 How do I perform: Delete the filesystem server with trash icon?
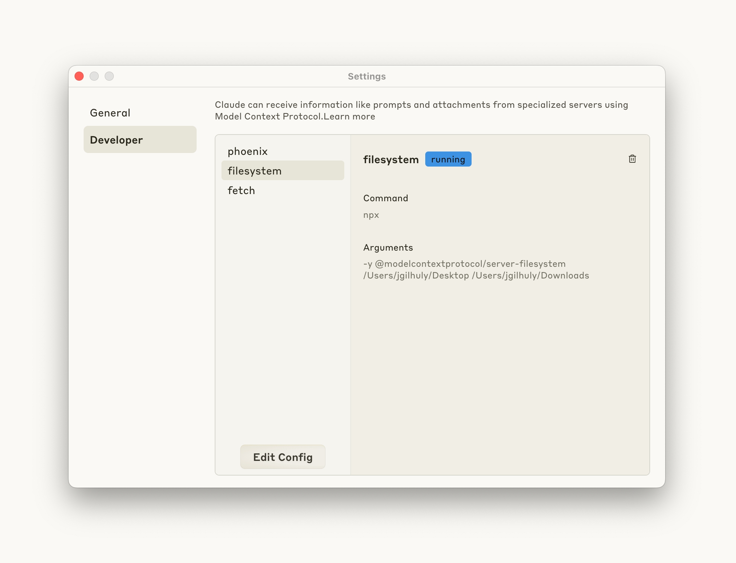pyautogui.click(x=632, y=159)
